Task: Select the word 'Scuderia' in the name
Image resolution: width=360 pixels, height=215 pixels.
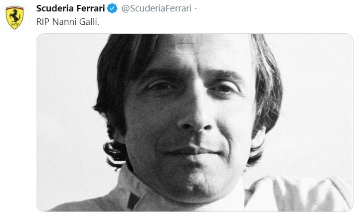Action: [55, 8]
